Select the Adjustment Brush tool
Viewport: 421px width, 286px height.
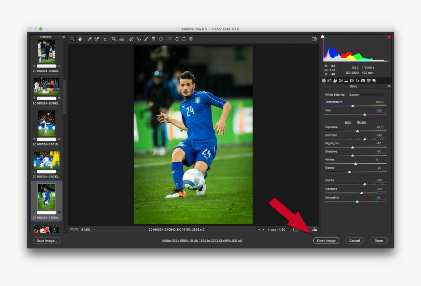[146, 39]
